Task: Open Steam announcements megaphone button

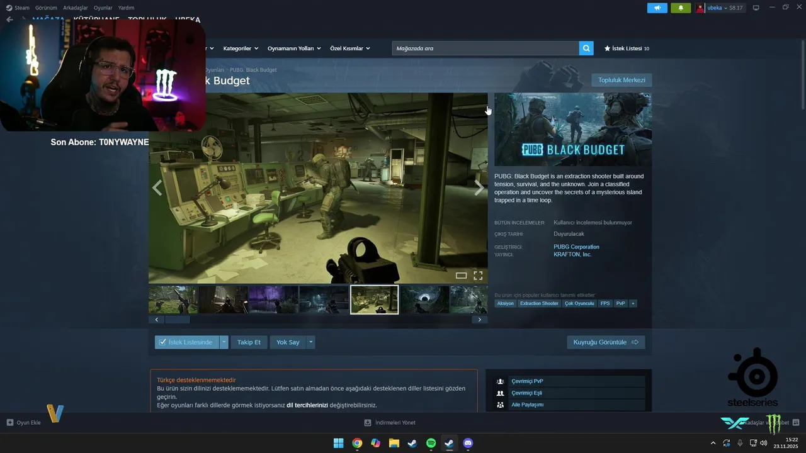Action: pos(657,8)
